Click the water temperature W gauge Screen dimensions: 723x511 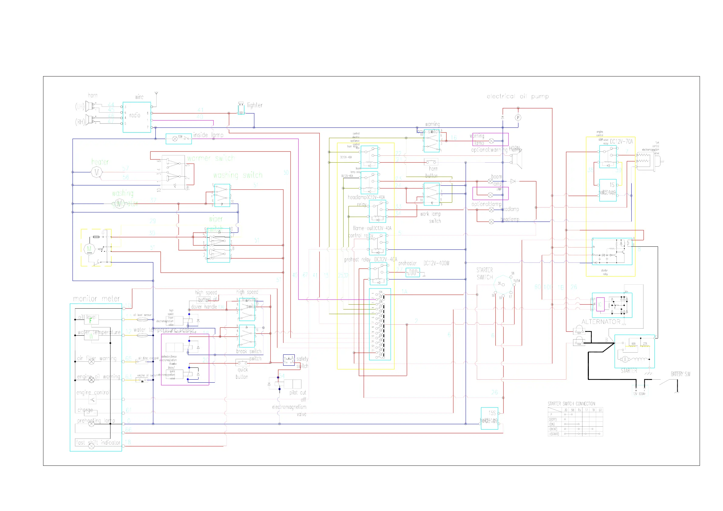(91, 336)
